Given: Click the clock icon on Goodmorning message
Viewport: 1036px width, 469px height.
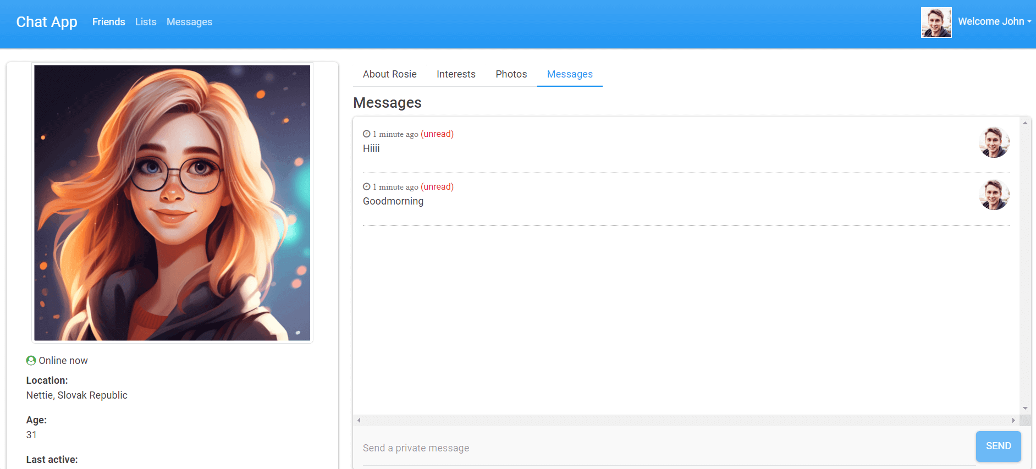Looking at the screenshot, I should pyautogui.click(x=366, y=186).
